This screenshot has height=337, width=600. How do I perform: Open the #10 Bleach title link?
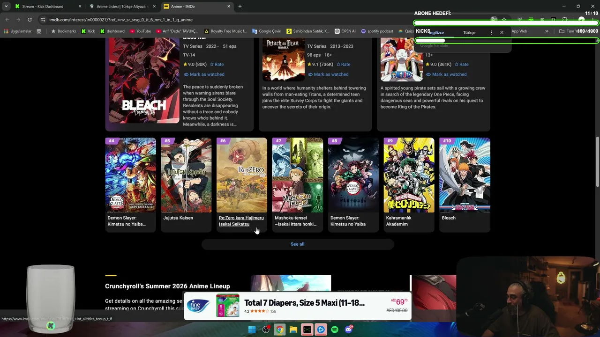[x=449, y=218]
